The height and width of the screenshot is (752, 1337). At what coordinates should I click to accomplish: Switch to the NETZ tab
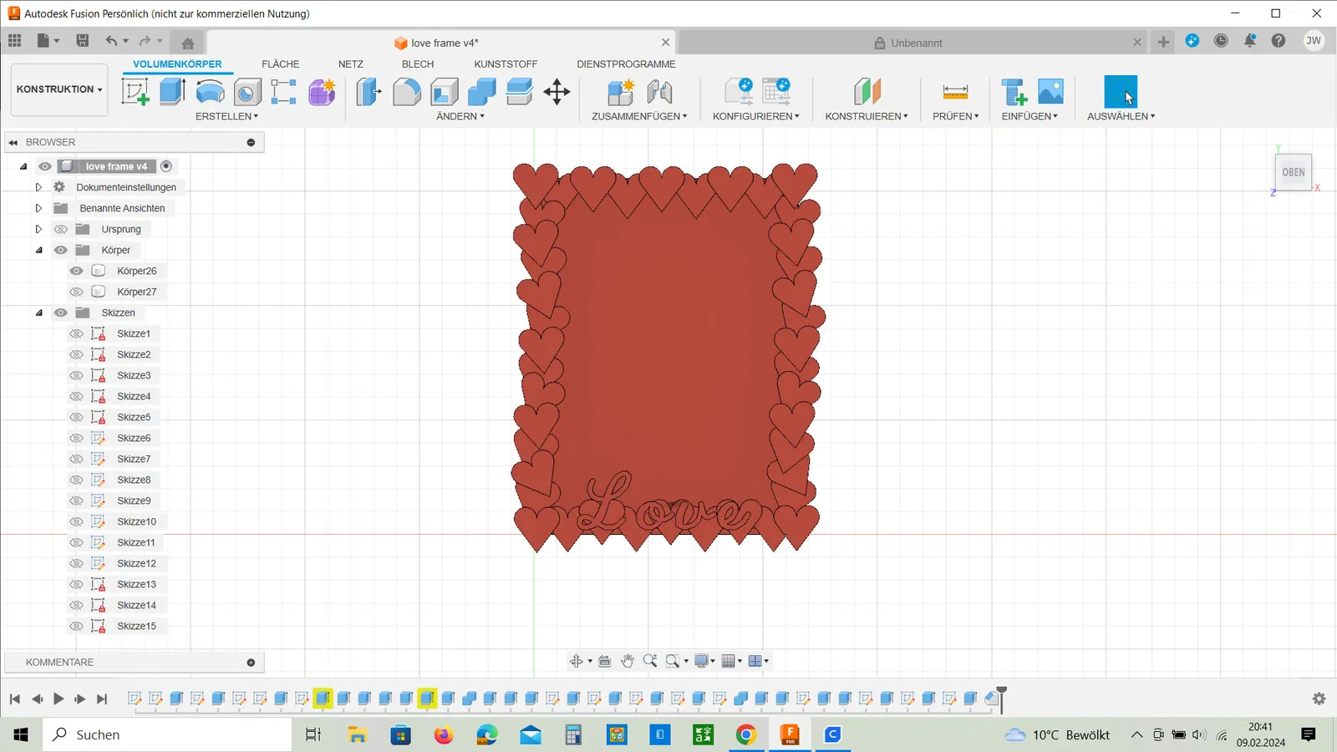coord(351,64)
